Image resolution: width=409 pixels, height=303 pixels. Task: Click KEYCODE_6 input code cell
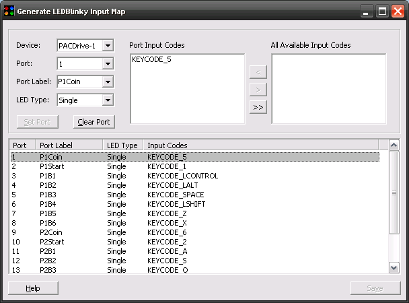coord(167,232)
